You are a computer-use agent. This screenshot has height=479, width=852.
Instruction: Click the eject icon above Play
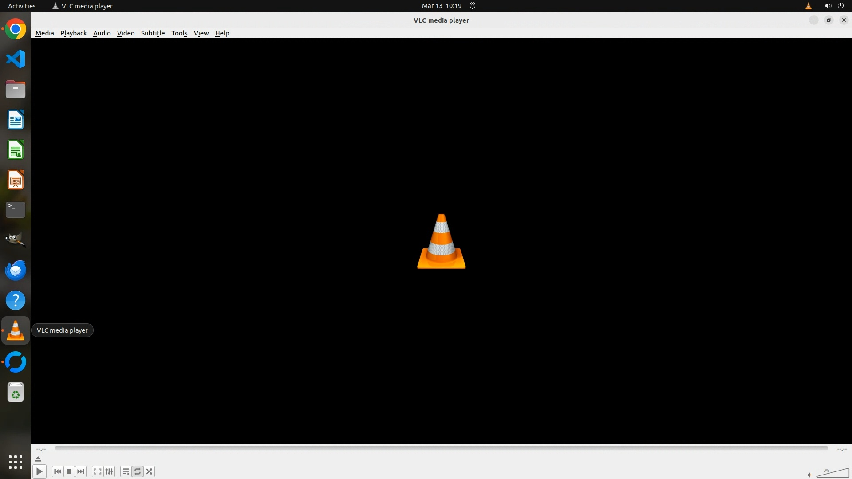[x=38, y=459]
